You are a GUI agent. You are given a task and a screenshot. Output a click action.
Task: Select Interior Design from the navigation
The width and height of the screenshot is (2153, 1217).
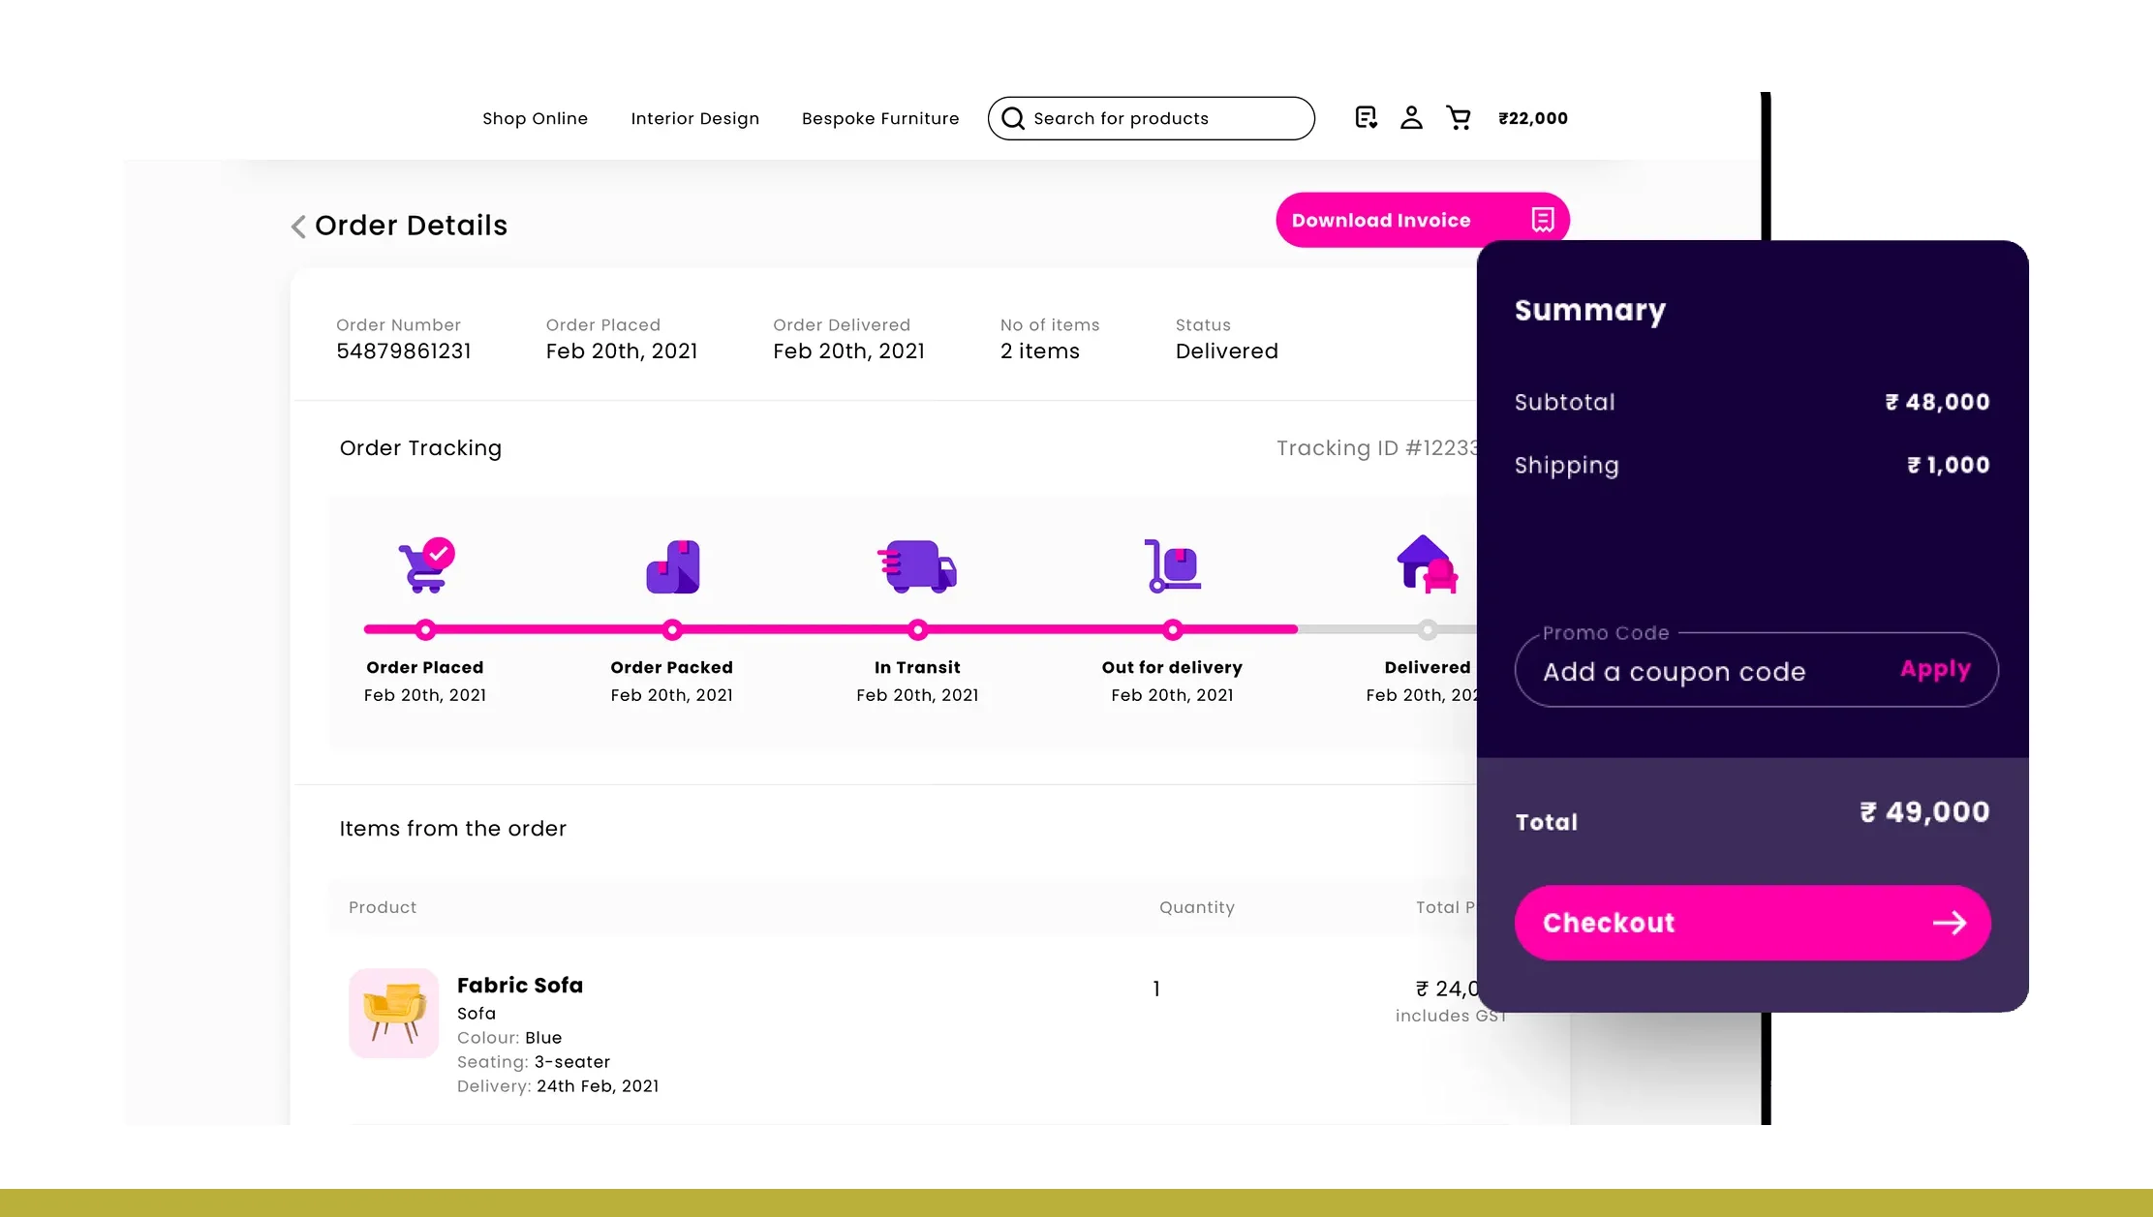point(695,118)
